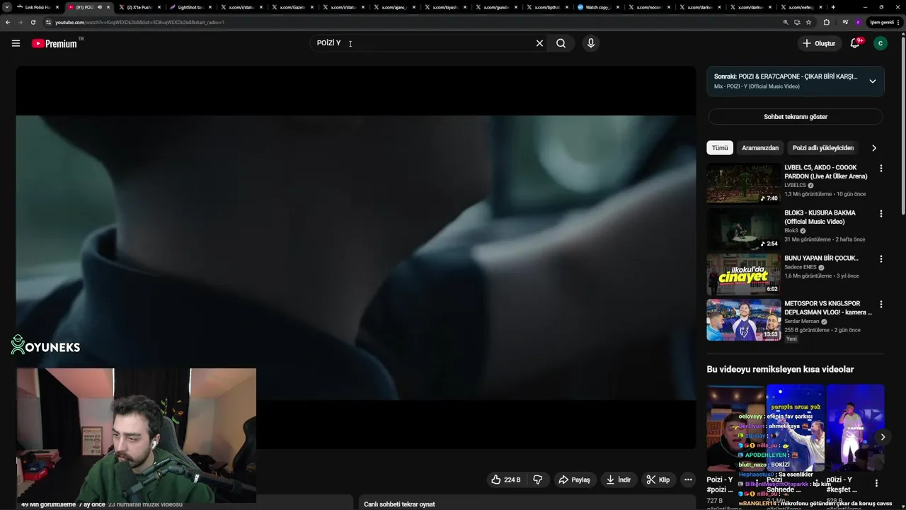Screen dimensions: 906x510
Task: Close the LightShot tab
Action: pos(210,7)
